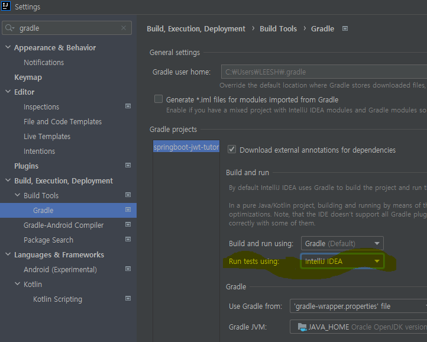Collapse the Editor section
427x342 pixels.
tap(8, 92)
